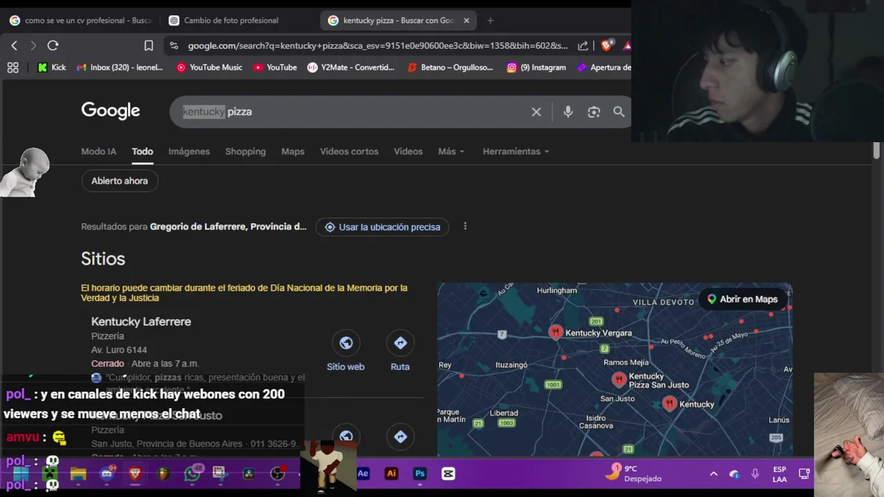Viewport: 884px width, 497px height.
Task: Close the 'kentucky pizza' tab
Action: (466, 21)
